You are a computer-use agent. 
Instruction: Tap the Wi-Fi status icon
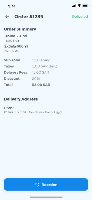tap(79, 6)
